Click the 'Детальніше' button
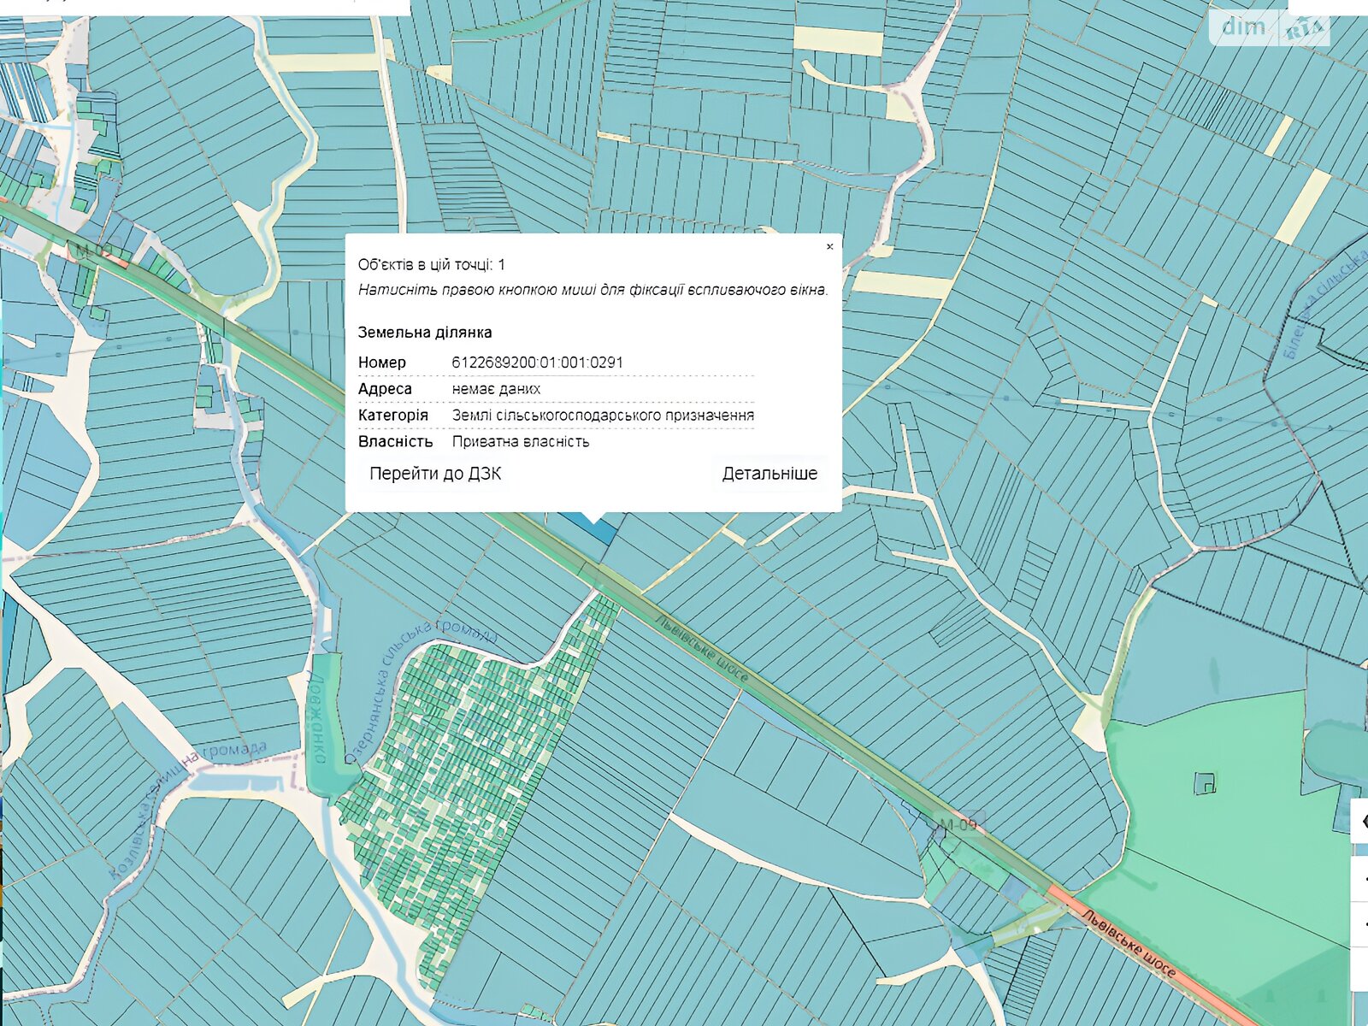Viewport: 1368px width, 1026px height. pos(769,474)
